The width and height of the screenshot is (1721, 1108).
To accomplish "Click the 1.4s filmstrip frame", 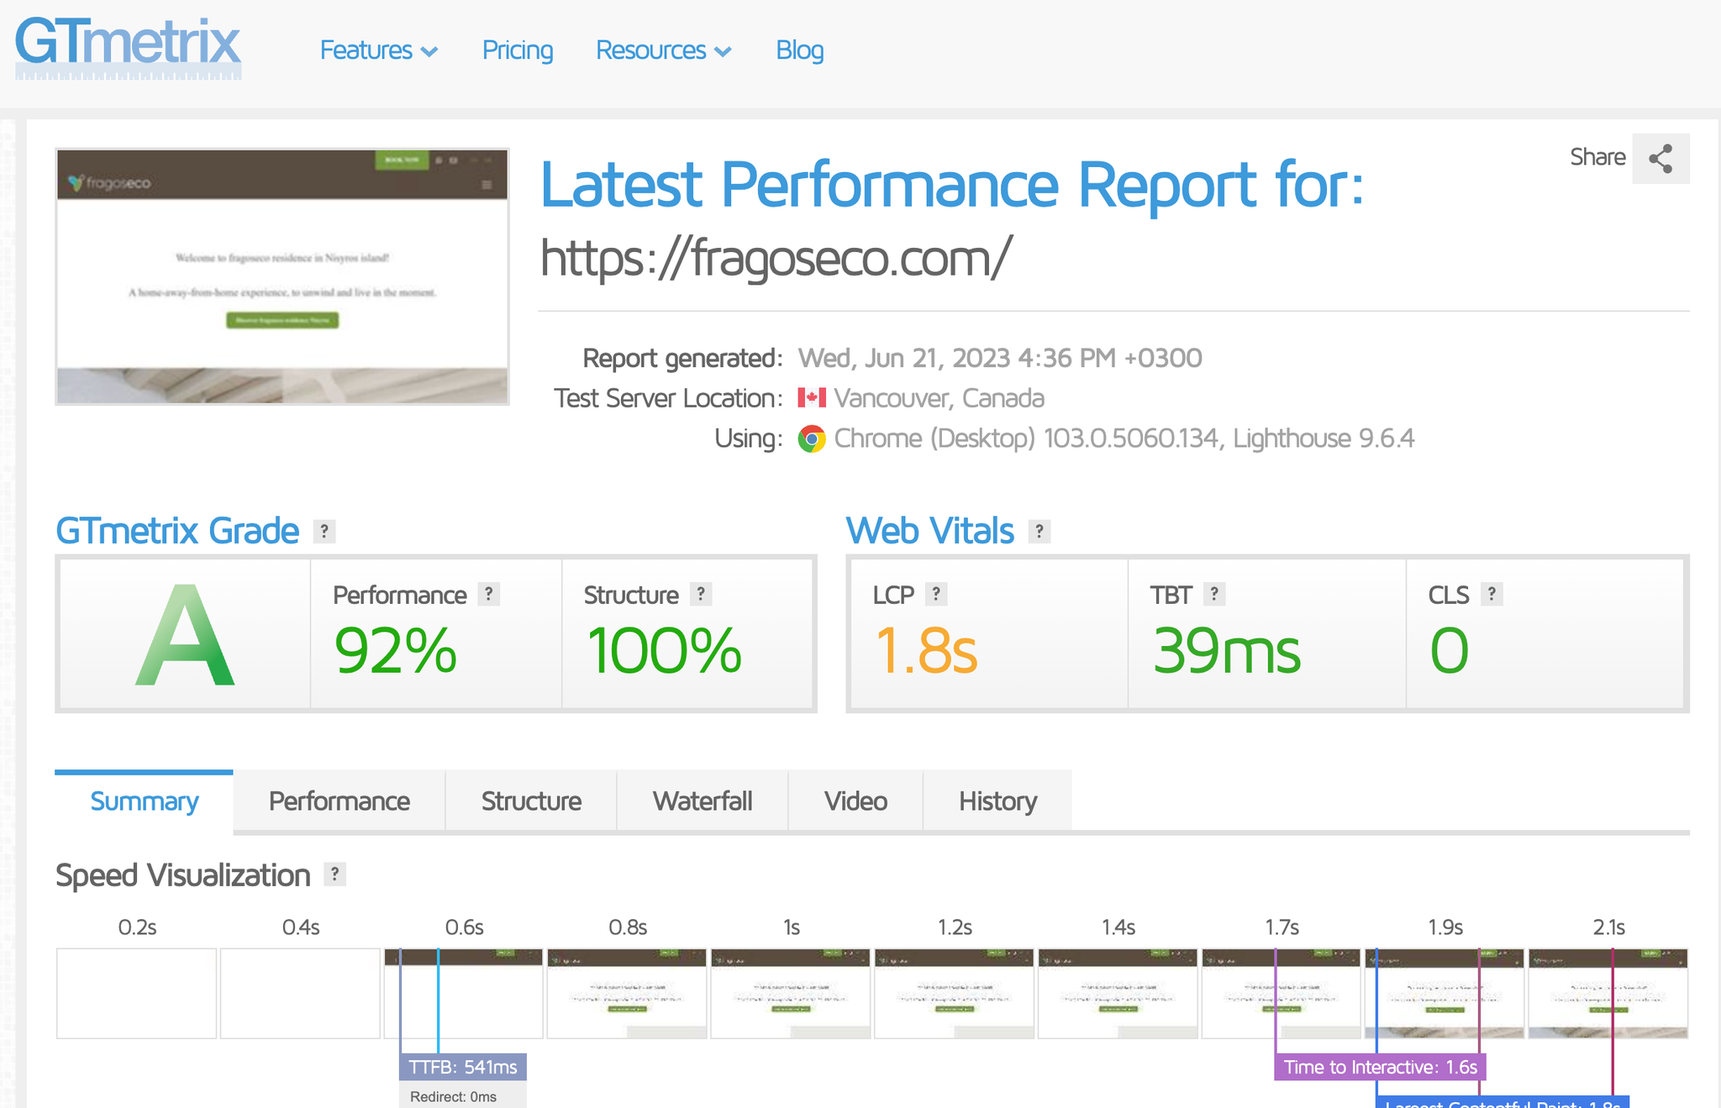I will coord(1118,993).
